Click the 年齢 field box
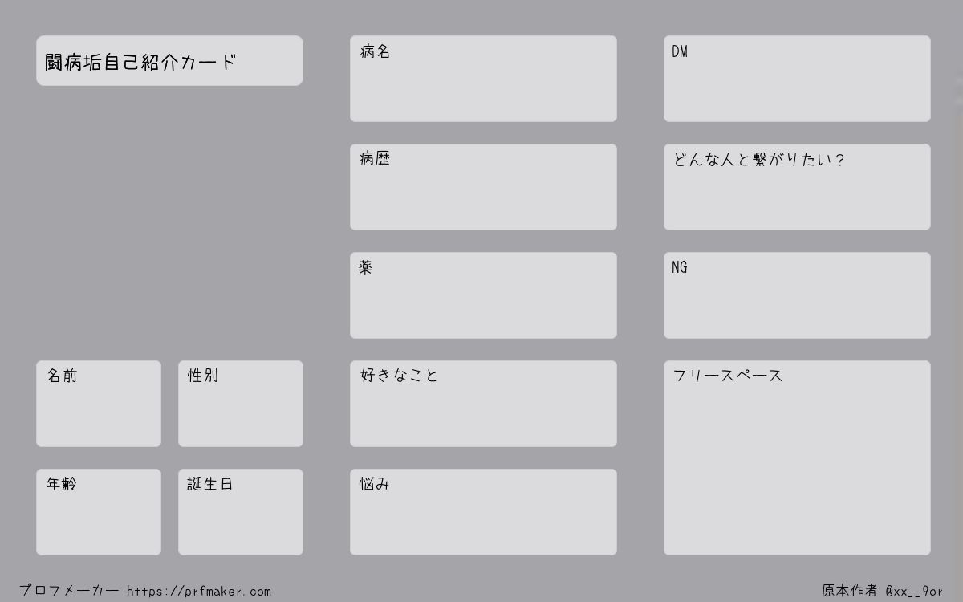 [x=99, y=512]
